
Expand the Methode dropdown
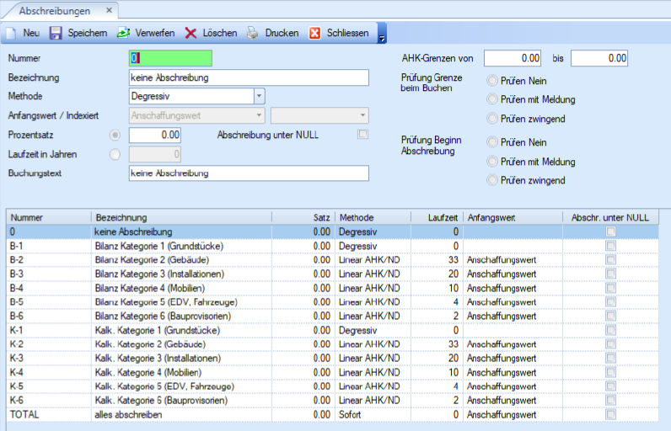(259, 97)
